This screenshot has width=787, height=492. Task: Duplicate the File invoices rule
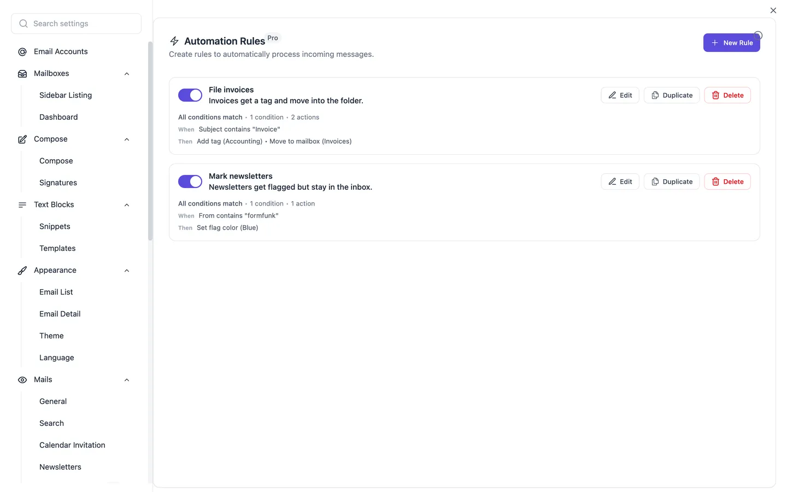click(x=672, y=95)
